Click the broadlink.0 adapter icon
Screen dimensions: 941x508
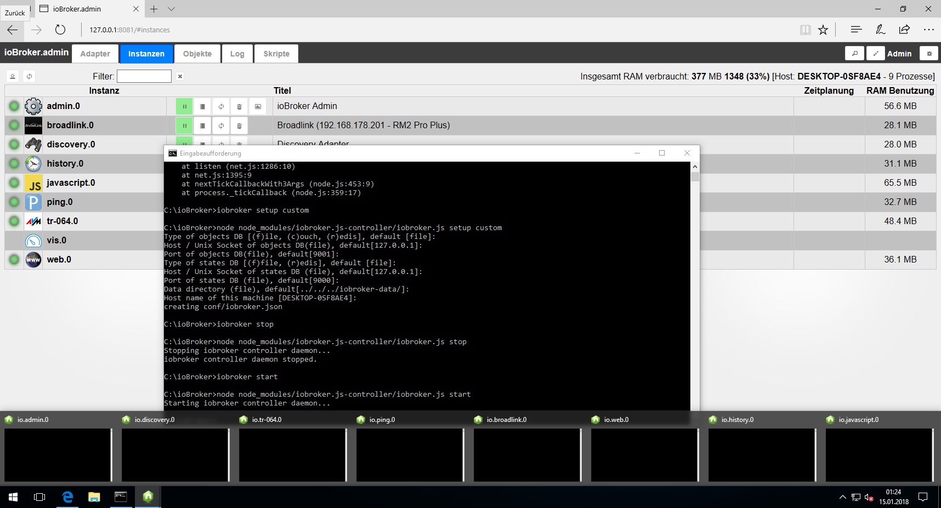(x=33, y=125)
